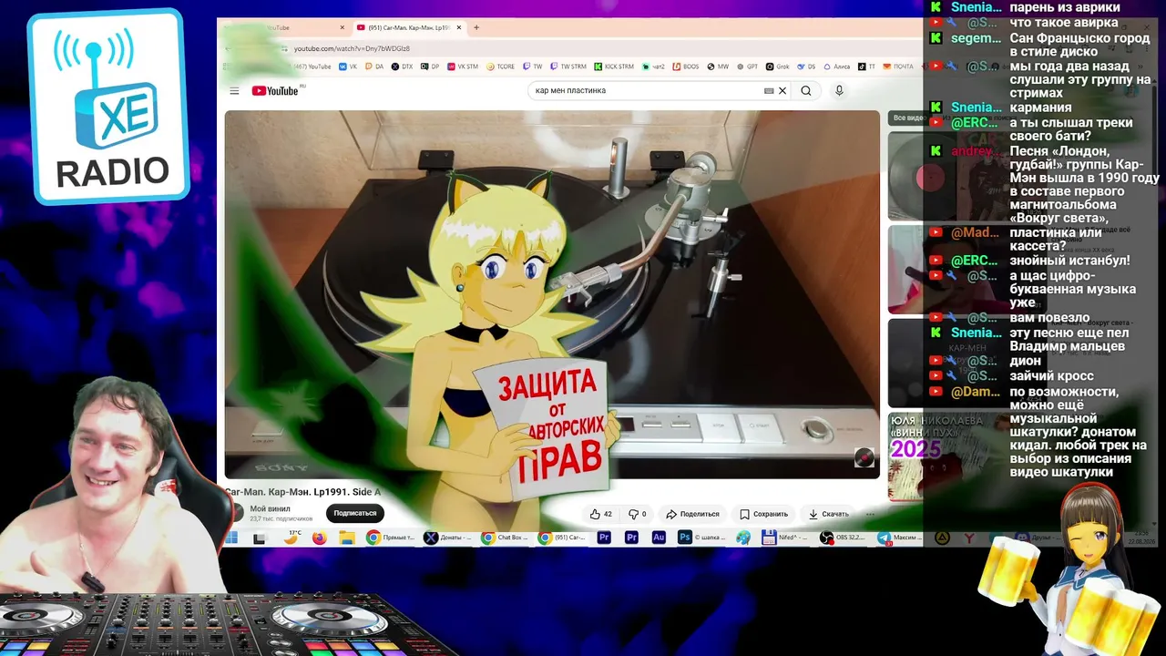Click the Подписаться subscribe button
1166x656 pixels.
[x=354, y=513]
